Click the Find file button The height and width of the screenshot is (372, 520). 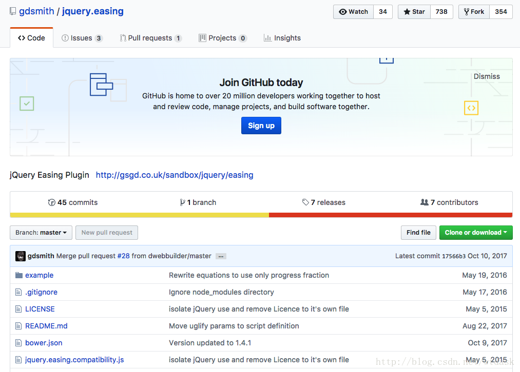click(x=418, y=233)
